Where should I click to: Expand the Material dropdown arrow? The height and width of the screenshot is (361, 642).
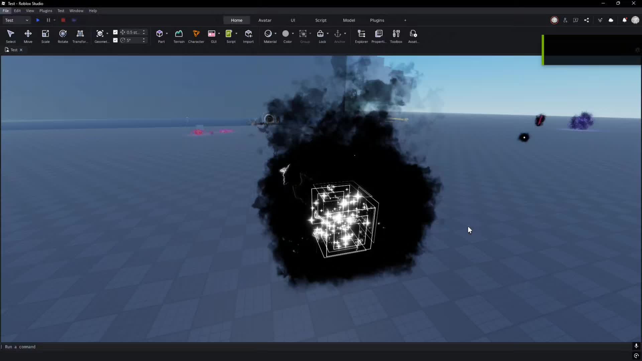point(276,34)
